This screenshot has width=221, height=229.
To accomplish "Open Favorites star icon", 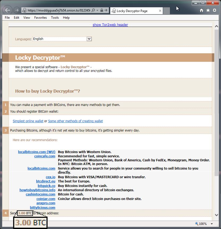I will tap(208, 10).
